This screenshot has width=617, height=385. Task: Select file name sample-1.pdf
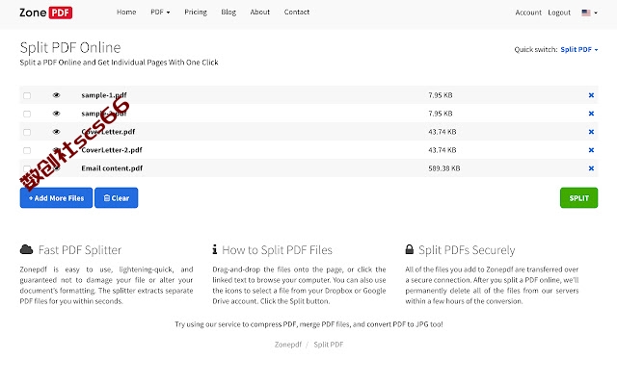(104, 95)
